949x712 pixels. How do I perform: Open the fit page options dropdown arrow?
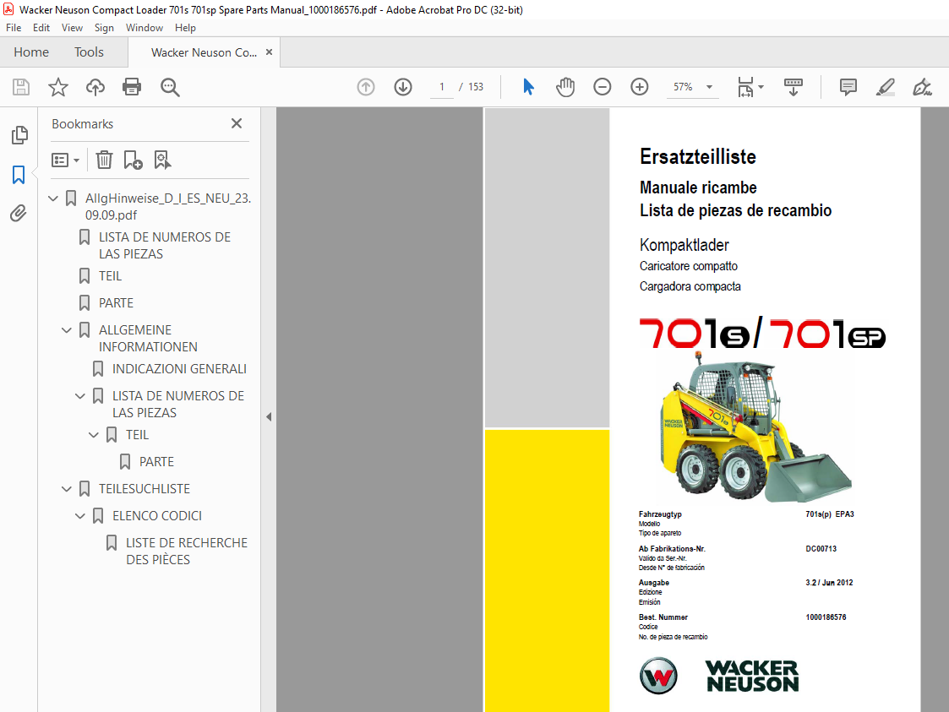[761, 87]
